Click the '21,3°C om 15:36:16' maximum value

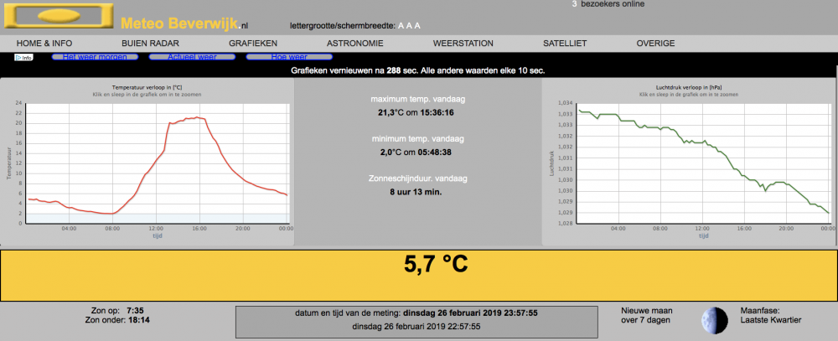(416, 113)
